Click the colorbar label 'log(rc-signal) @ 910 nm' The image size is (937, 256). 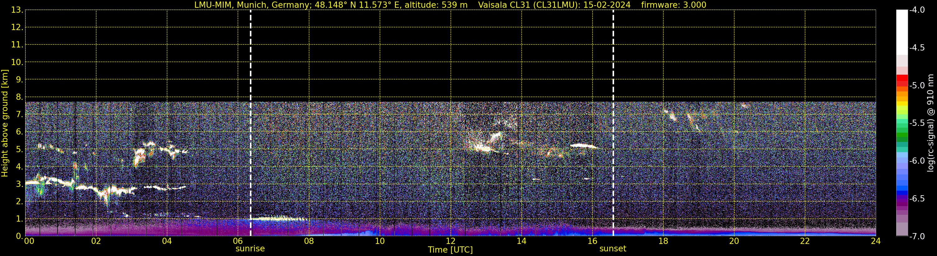930,123
